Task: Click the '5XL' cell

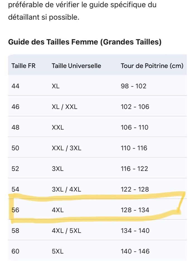Action: [x=58, y=251]
